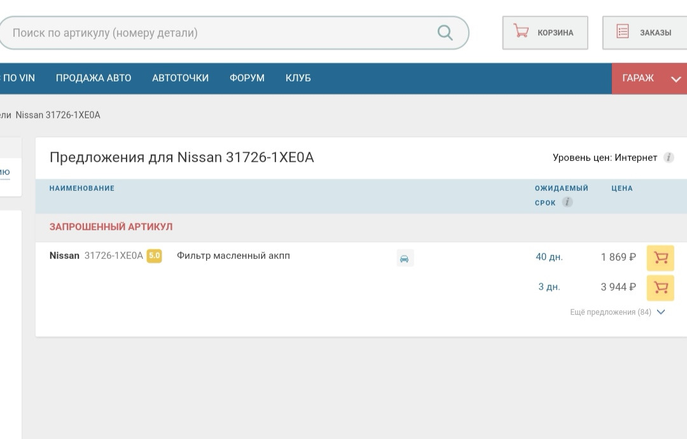Click the 40 дн. delivery term

pyautogui.click(x=549, y=257)
